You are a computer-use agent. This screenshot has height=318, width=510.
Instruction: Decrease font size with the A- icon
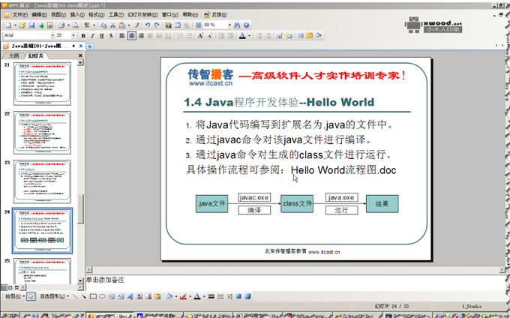[x=210, y=36]
